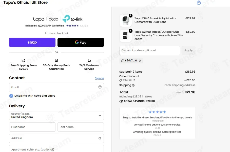Screen dimensions: 230x152
Task: Remove discount code P34L7UJZ
Action: 140,61
